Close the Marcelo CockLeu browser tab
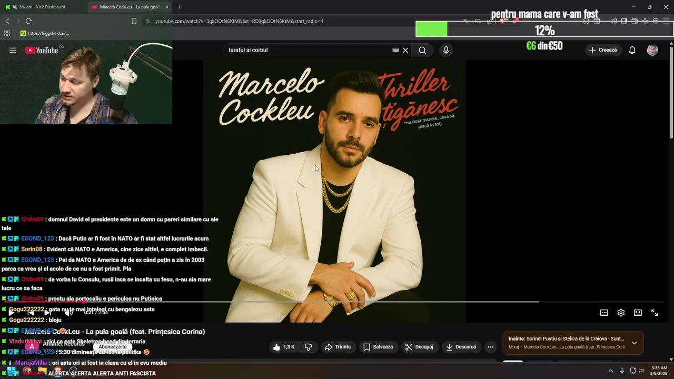Viewport: 674px width, 379px height. tap(167, 7)
